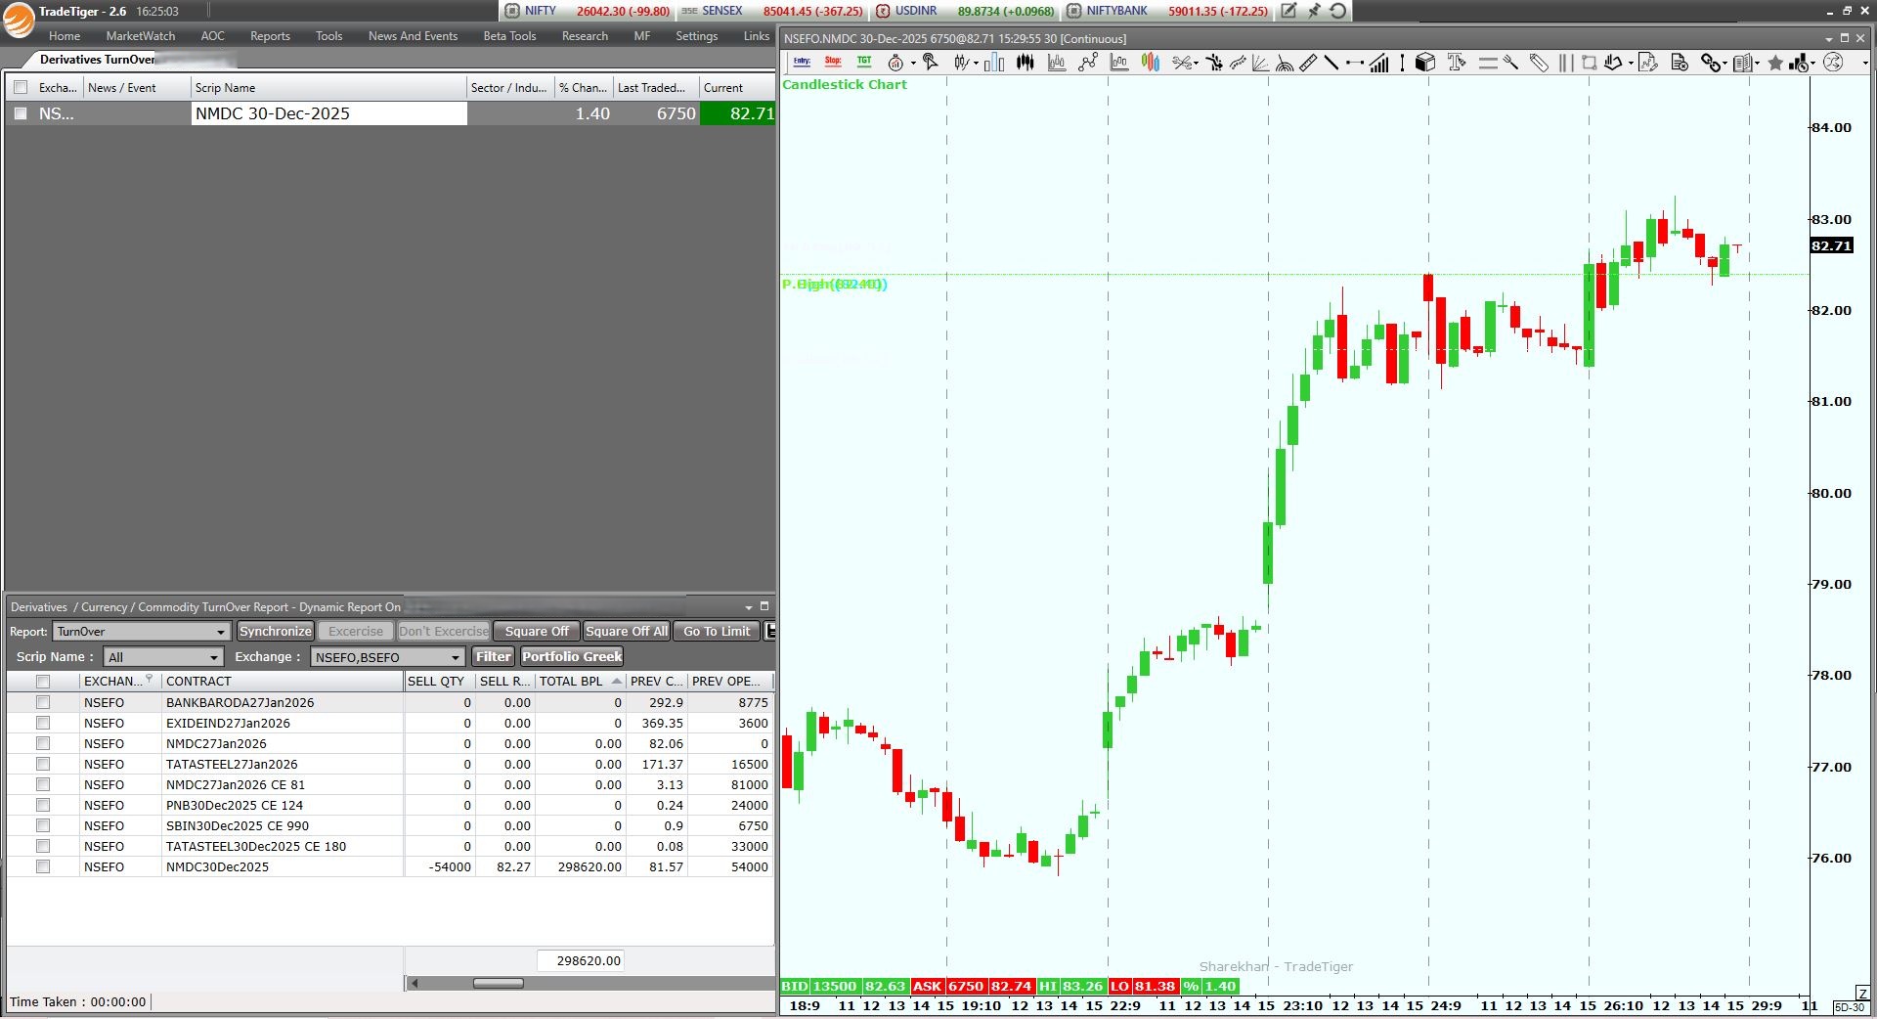Click the refresh icon in ticker bar

coord(1338,11)
